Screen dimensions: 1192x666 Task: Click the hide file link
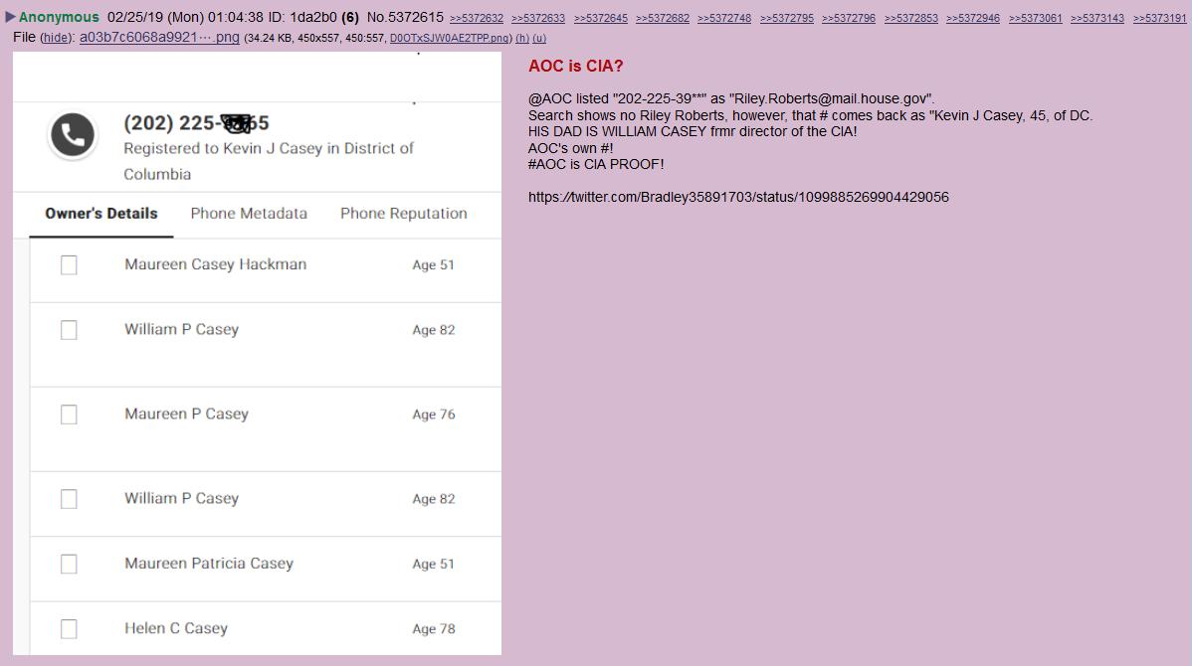[x=55, y=38]
